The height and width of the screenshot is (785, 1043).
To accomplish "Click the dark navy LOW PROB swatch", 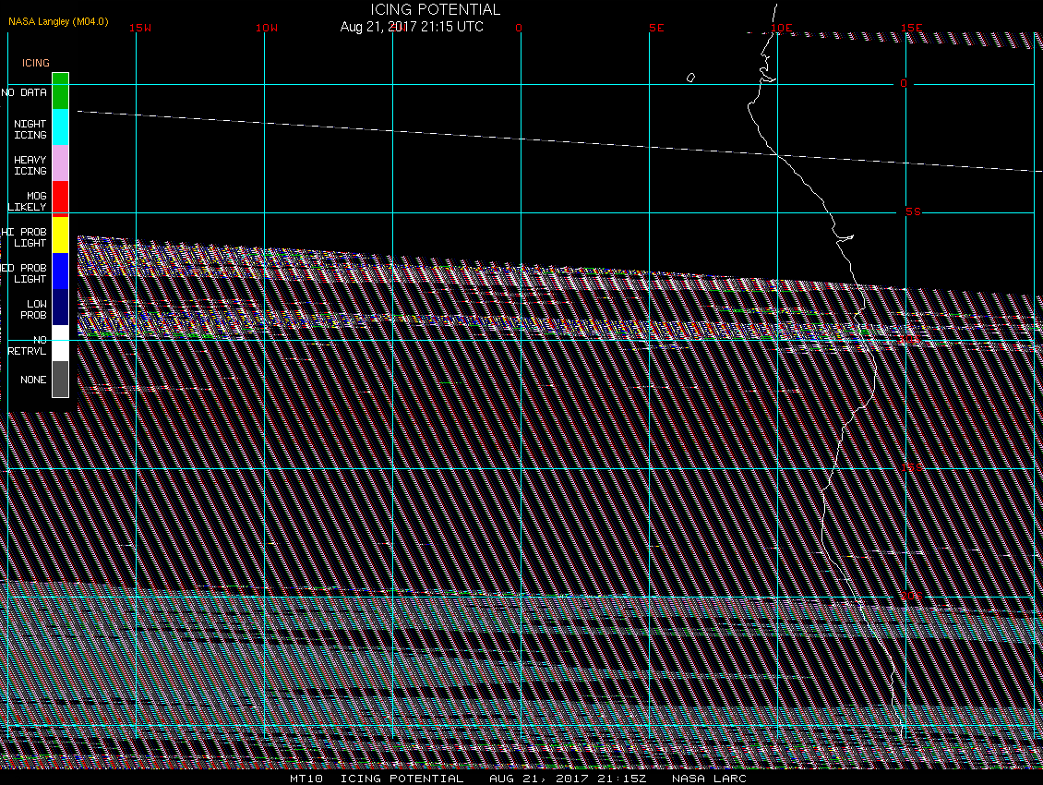I will (x=61, y=307).
